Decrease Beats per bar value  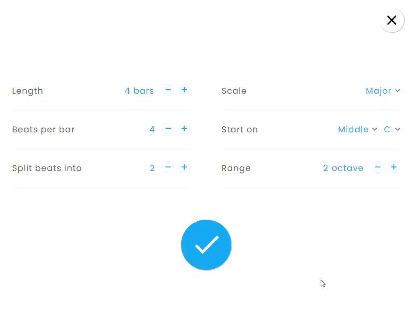point(168,129)
